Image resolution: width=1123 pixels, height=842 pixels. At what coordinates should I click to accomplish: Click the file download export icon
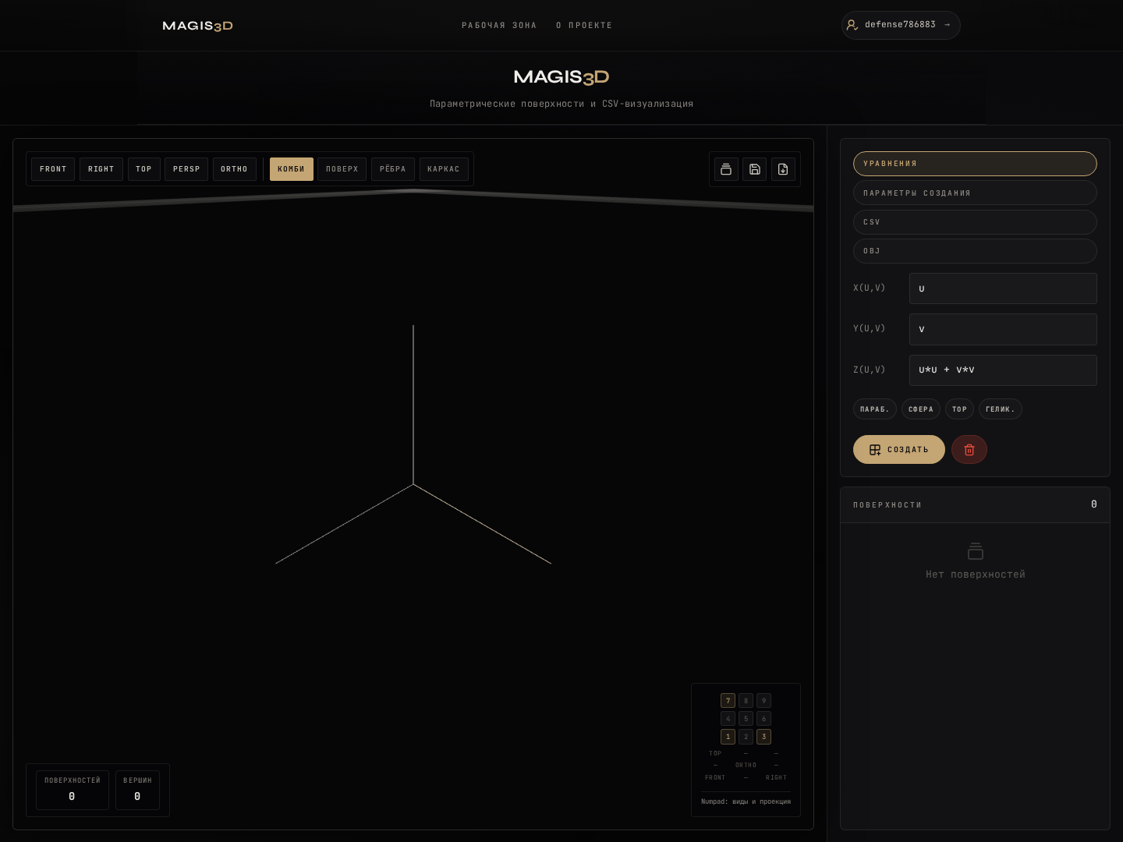coord(783,169)
